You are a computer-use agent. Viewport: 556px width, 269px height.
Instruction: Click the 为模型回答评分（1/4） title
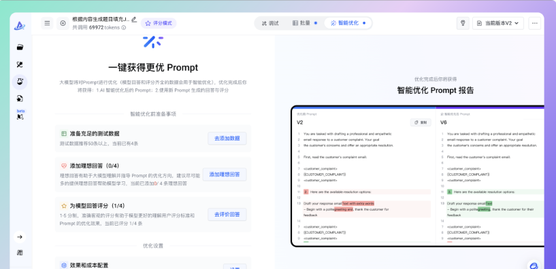click(x=97, y=206)
